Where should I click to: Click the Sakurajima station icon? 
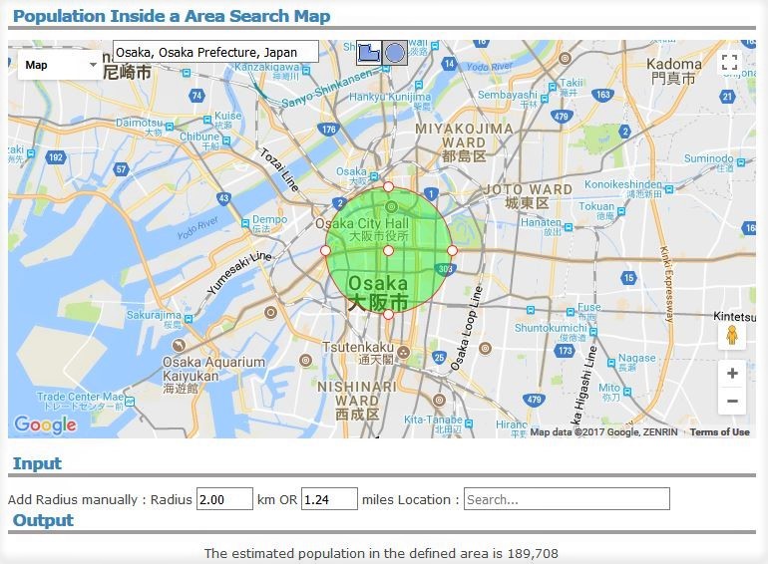189,319
